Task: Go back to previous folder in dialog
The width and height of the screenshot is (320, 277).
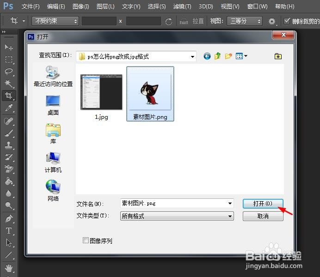Action: [x=207, y=56]
